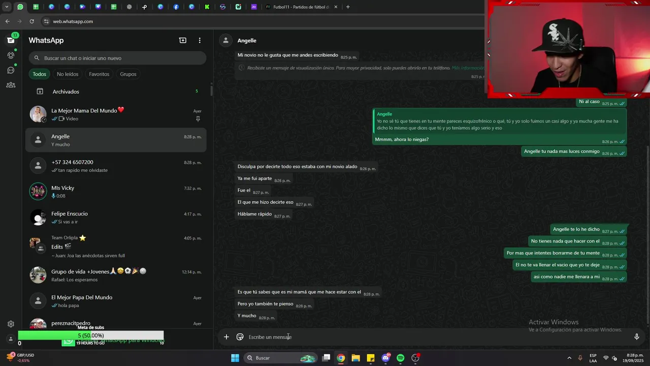
Task: Open the Team Orlipla Edits chat
Action: [x=116, y=247]
